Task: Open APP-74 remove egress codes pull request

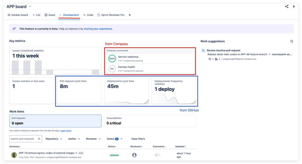Action: [x=46, y=153]
